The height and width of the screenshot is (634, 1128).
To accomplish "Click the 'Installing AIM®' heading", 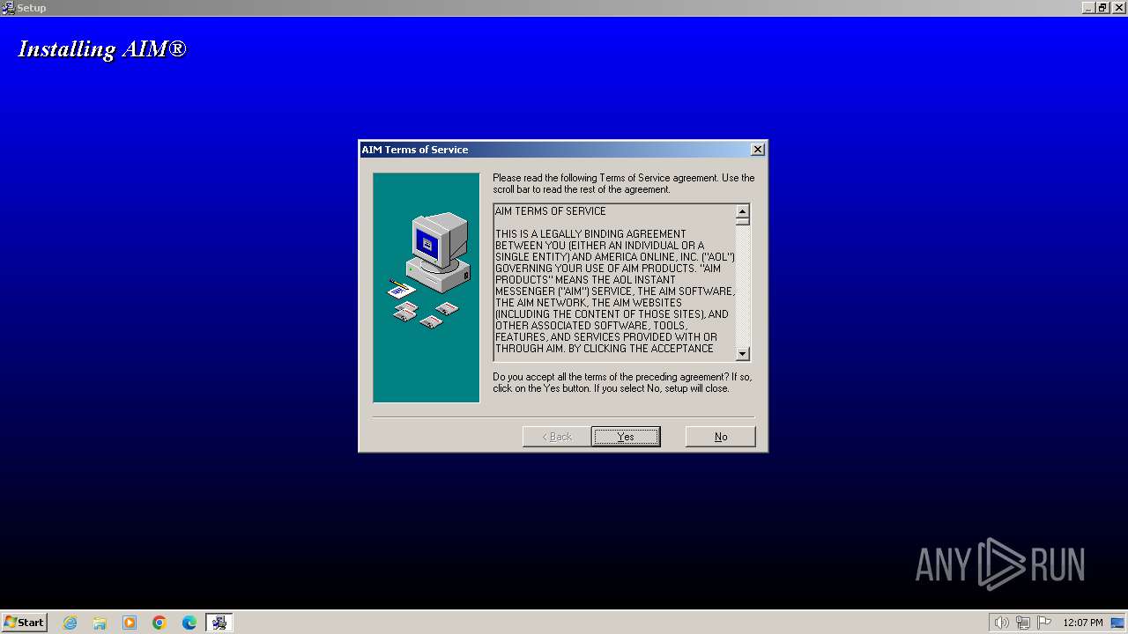I will click(x=102, y=49).
